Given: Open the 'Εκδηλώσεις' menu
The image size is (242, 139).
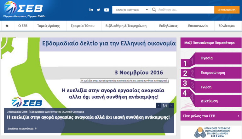Looking at the screenshot, I should click(168, 26).
